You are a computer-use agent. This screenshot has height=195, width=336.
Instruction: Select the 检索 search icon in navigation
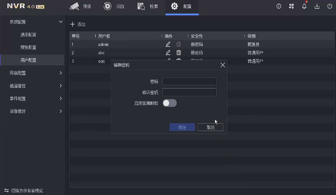tap(148, 7)
